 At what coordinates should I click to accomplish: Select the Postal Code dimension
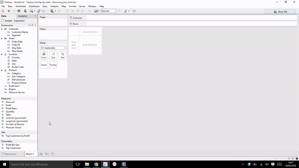click(x=17, y=67)
